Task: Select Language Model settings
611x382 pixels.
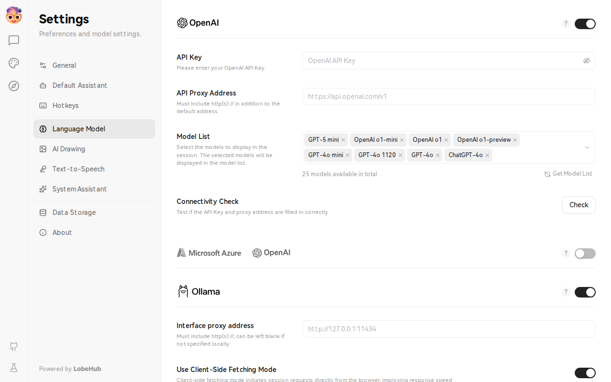Action: click(x=94, y=129)
